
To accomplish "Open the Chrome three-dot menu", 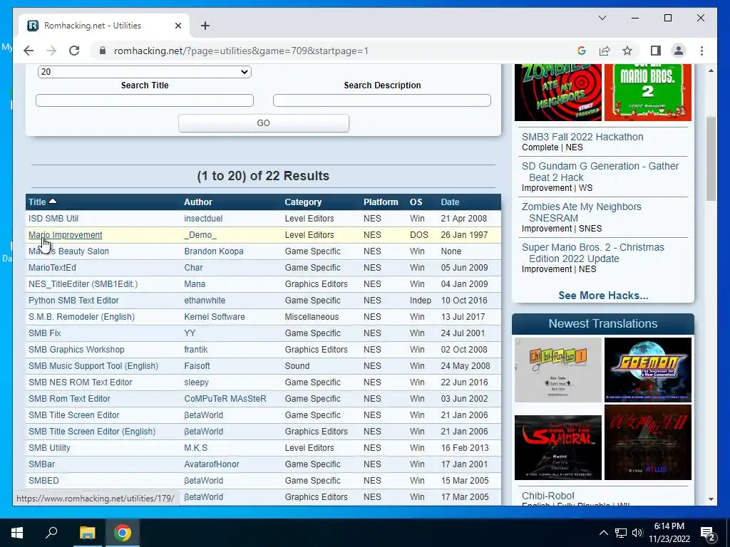I will [x=701, y=51].
